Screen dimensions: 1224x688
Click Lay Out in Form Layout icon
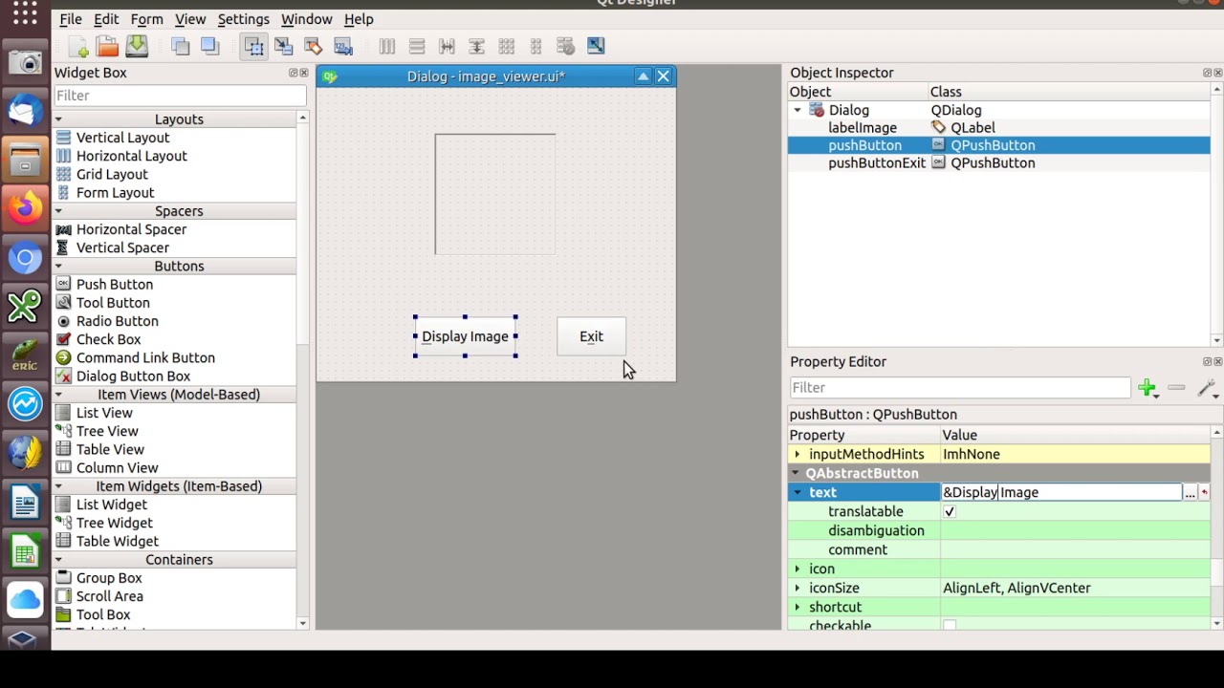[x=535, y=46]
